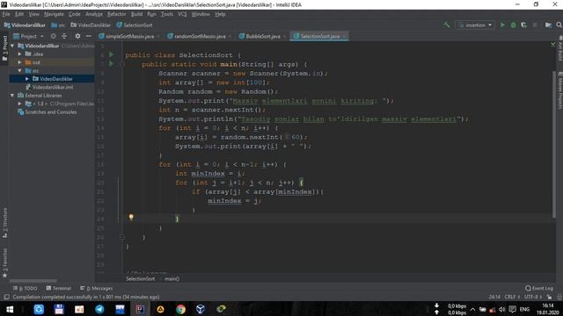This screenshot has width=563, height=316.
Task: Run with coverage icon in the toolbar
Action: click(x=524, y=25)
